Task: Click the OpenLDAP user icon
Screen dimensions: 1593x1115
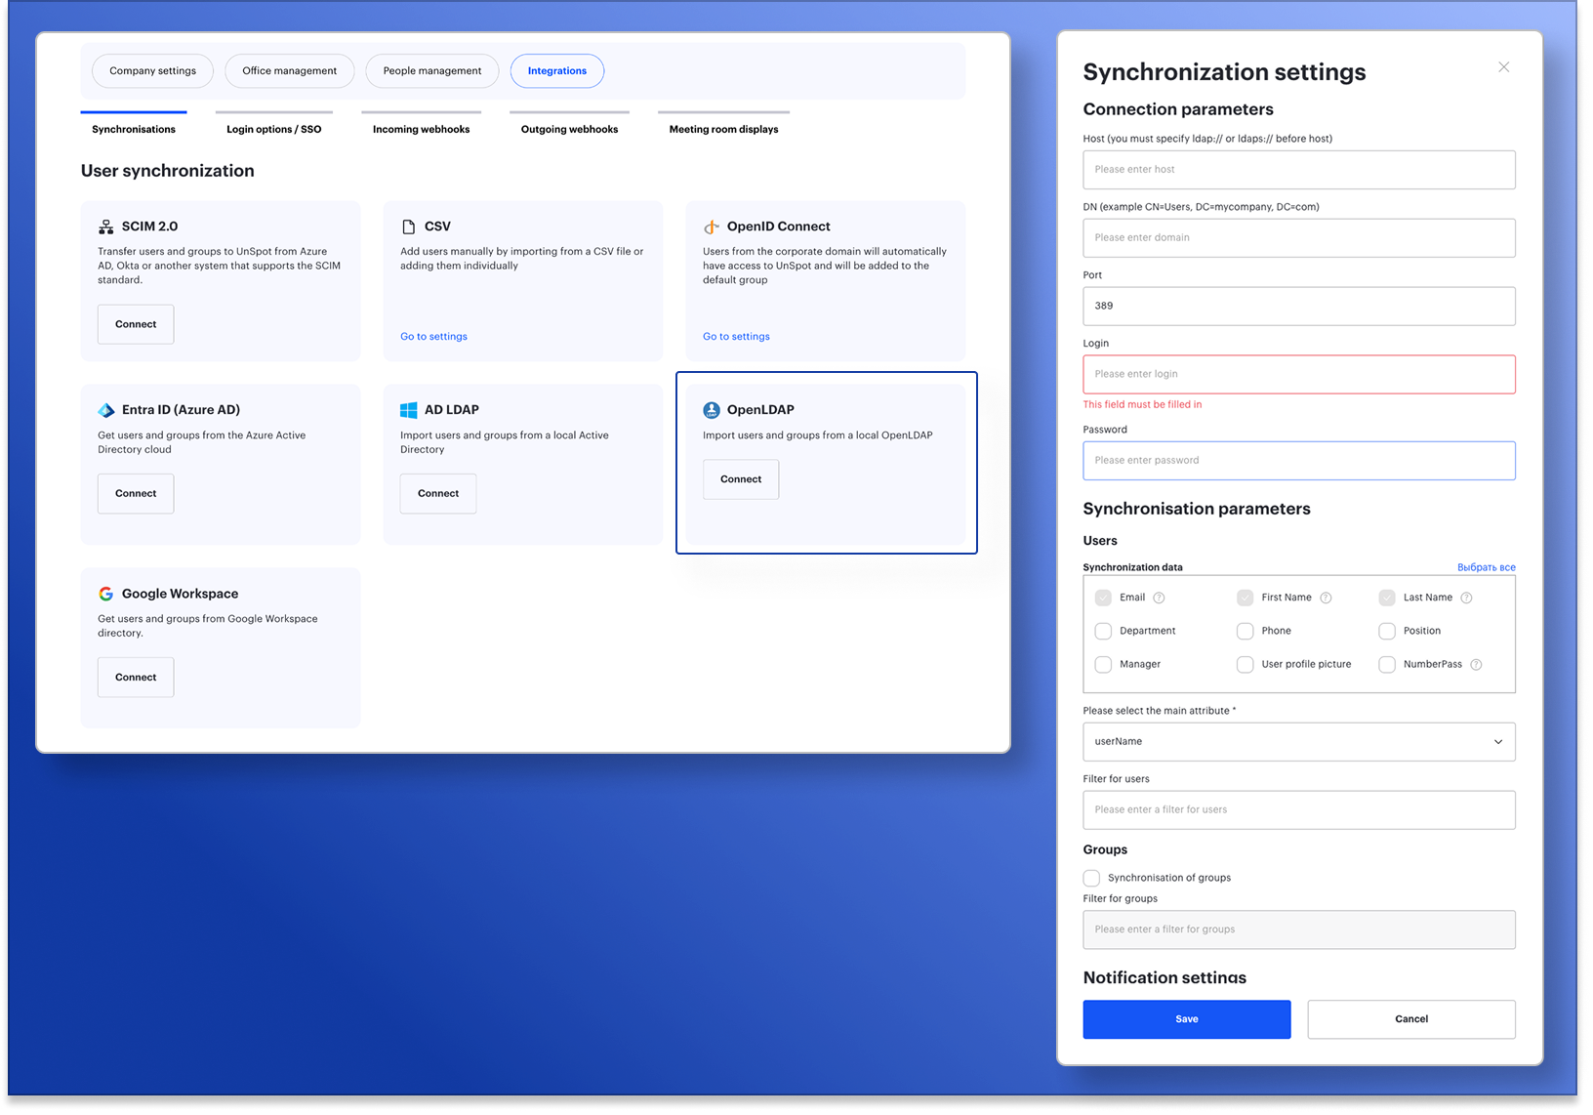Action: click(x=712, y=410)
